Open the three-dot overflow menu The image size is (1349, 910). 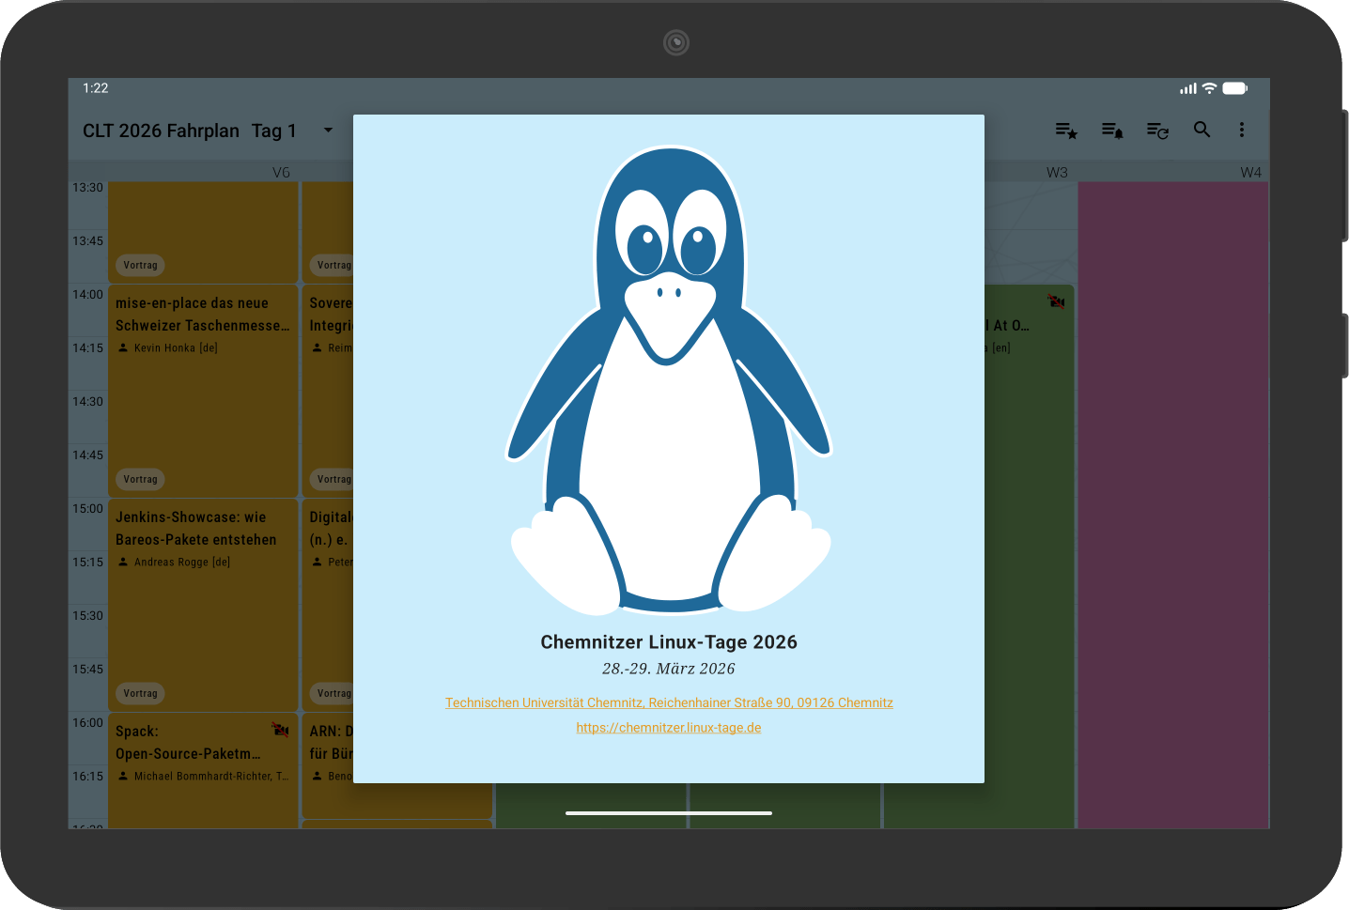1242,130
